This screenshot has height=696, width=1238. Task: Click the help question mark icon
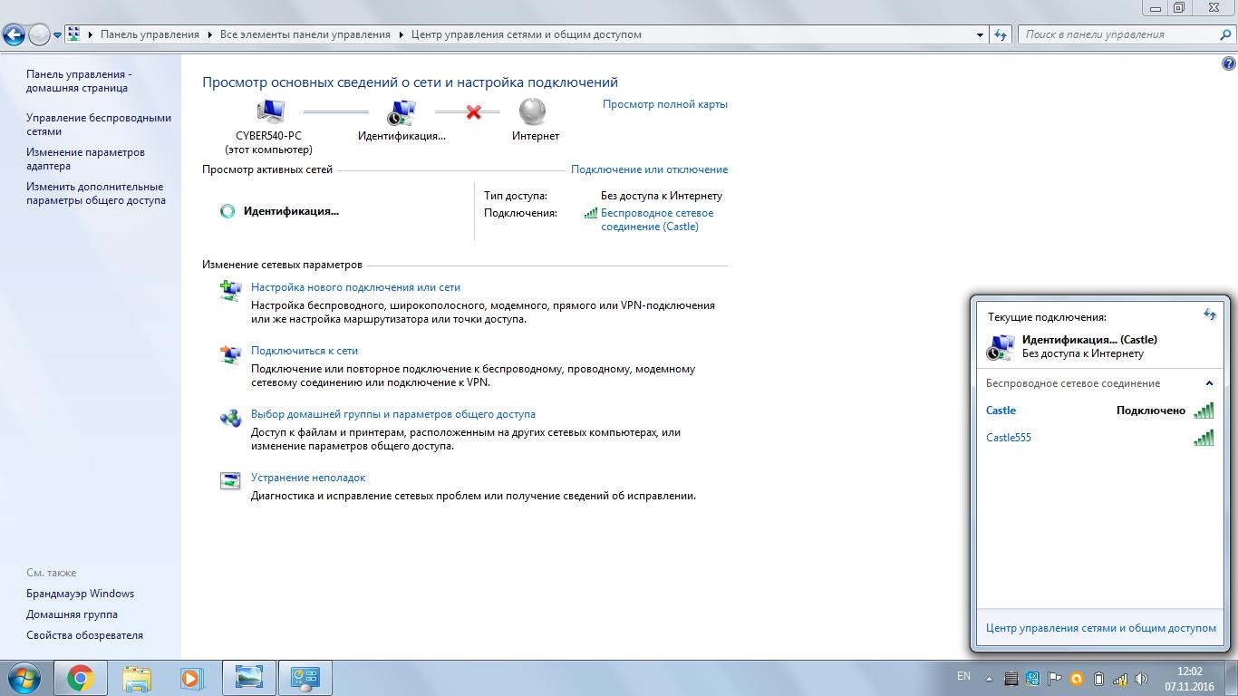1229,63
